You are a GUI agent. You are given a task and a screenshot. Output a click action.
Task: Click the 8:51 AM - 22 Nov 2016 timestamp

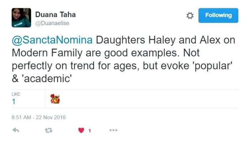coord(38,117)
